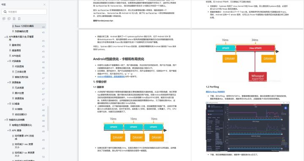304x161 pixels.
Task: Open the 资源混淆 bookmark
Action: click(x=19, y=98)
